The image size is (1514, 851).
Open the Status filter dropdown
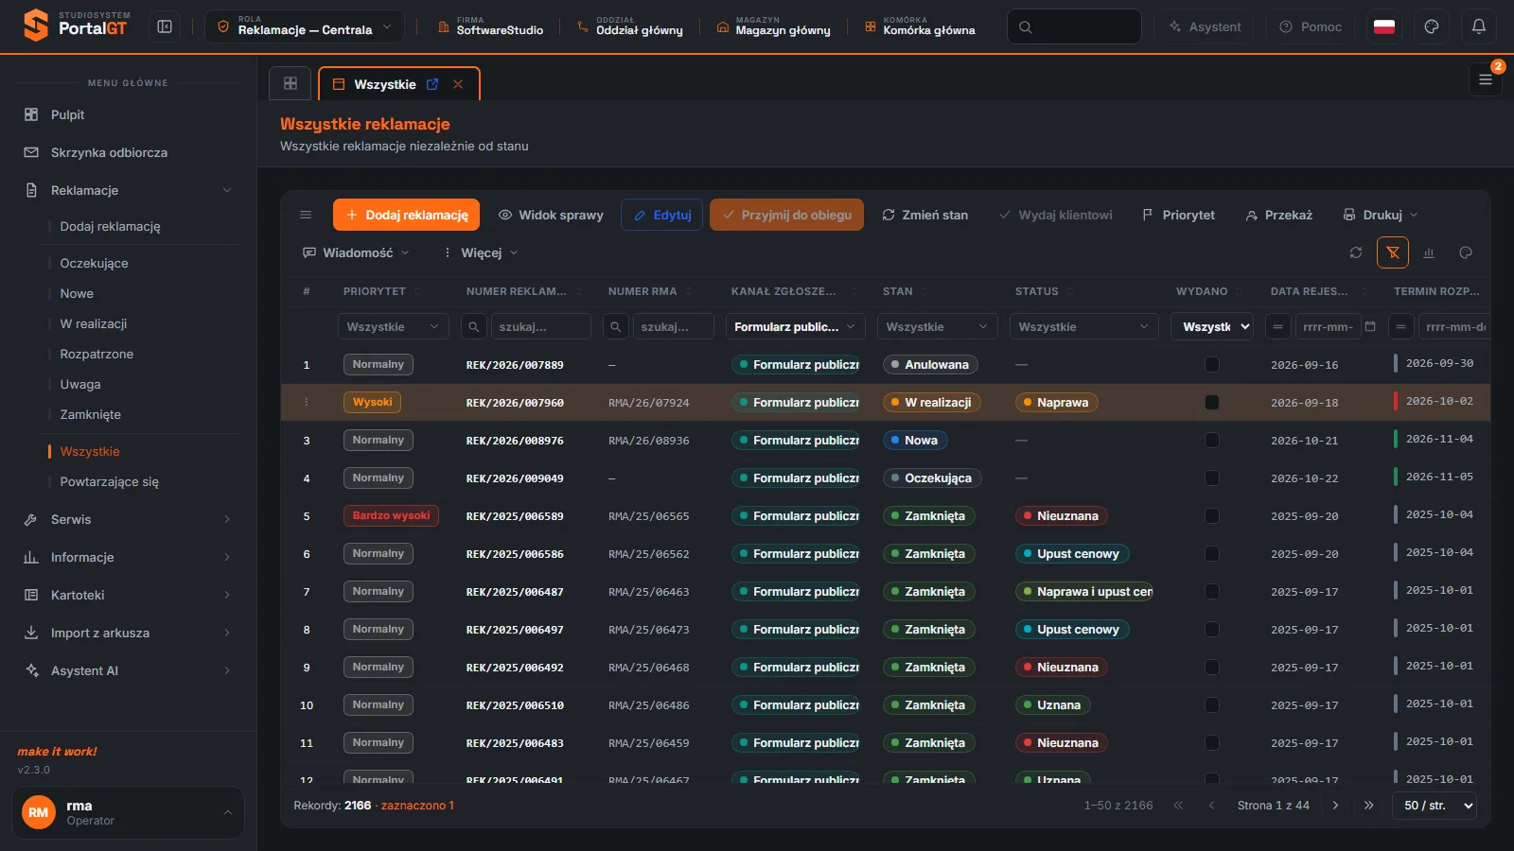click(x=1083, y=326)
